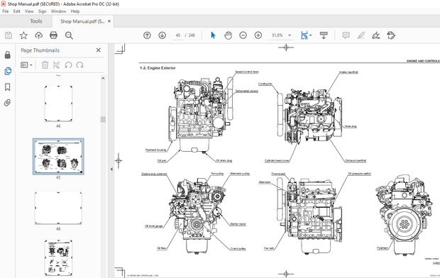The image size is (440, 278).
Task: Click the delete pages trash icon
Action: pyautogui.click(x=45, y=65)
